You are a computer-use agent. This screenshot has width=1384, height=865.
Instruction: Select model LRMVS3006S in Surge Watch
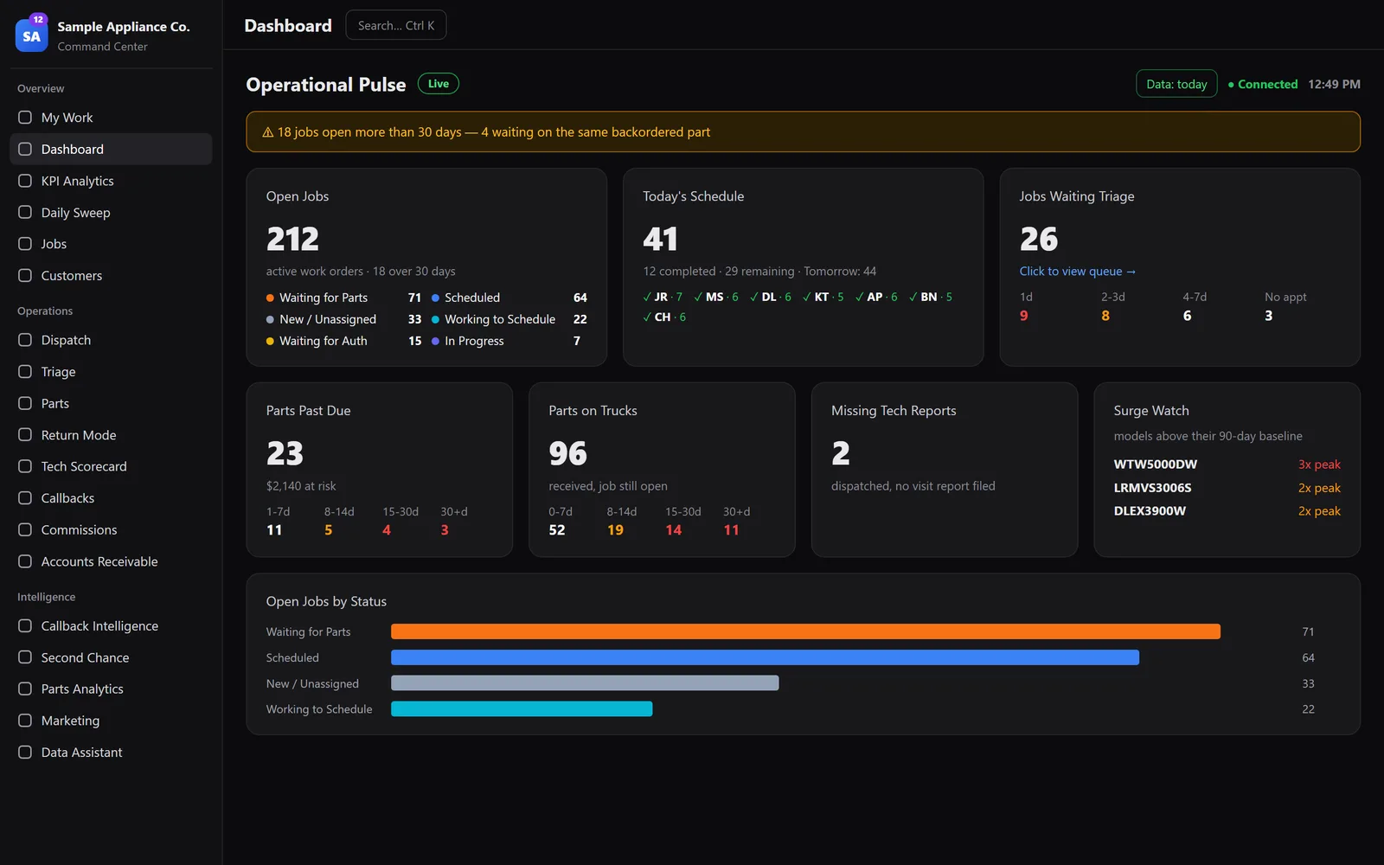[1152, 488]
